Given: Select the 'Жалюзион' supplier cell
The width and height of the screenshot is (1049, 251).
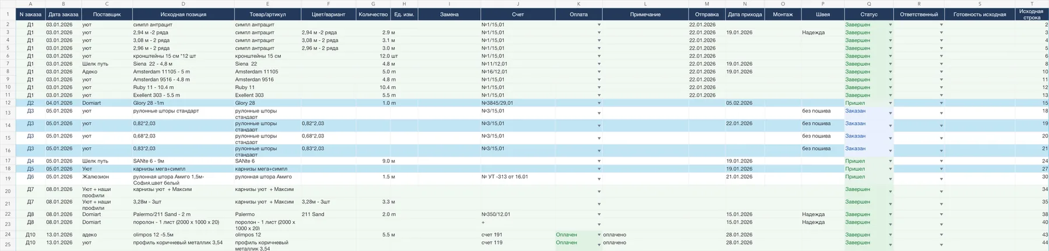Looking at the screenshot, I should (107, 179).
